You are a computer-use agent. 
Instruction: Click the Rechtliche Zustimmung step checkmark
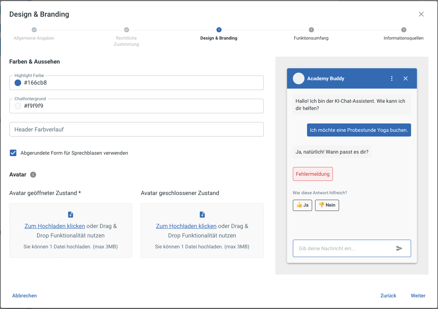(x=127, y=30)
